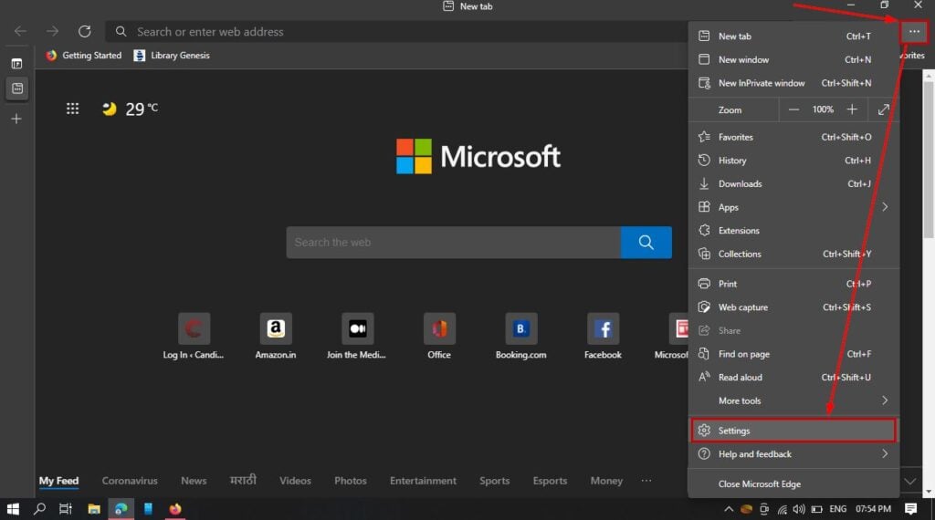
Task: Switch to the Esports feed tab
Action: pyautogui.click(x=550, y=481)
